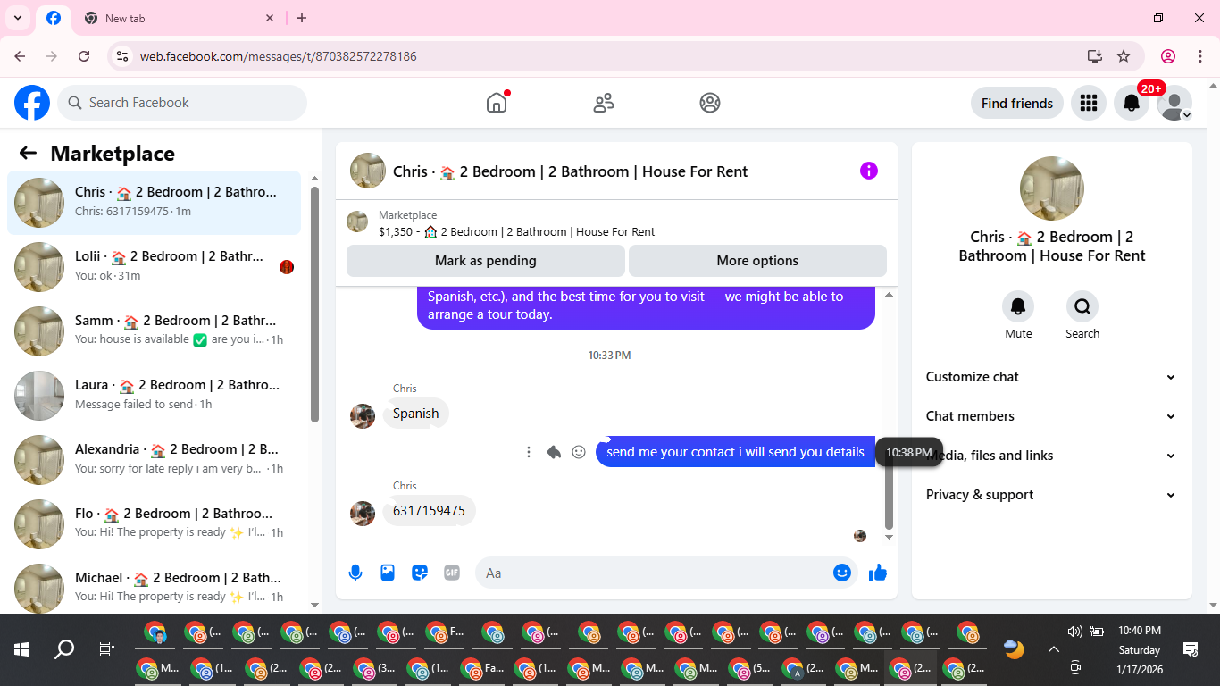Click Find friends button
1220x686 pixels.
(x=1016, y=103)
